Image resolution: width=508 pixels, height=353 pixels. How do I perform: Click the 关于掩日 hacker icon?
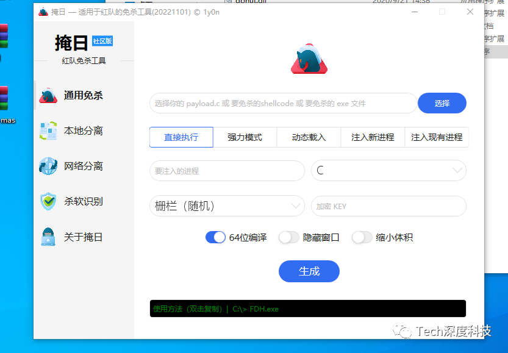pos(48,237)
